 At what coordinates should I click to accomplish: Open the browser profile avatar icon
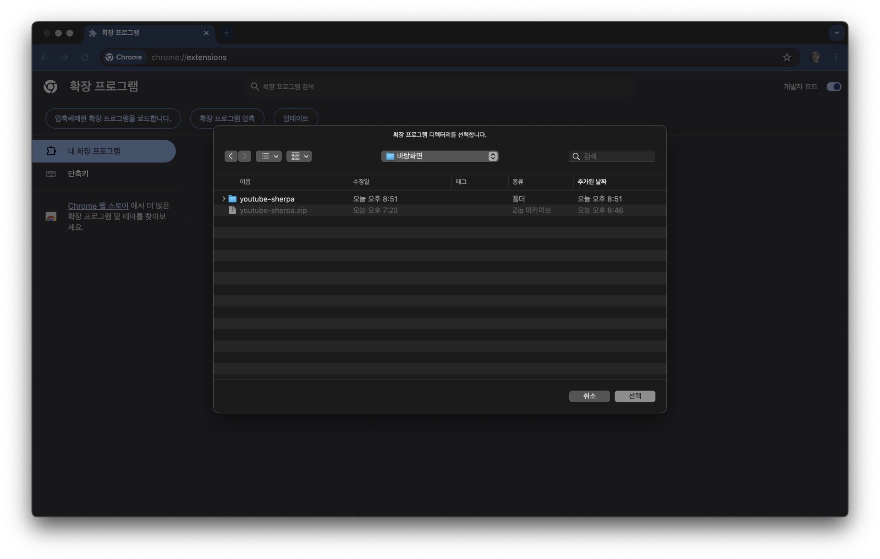(x=816, y=57)
